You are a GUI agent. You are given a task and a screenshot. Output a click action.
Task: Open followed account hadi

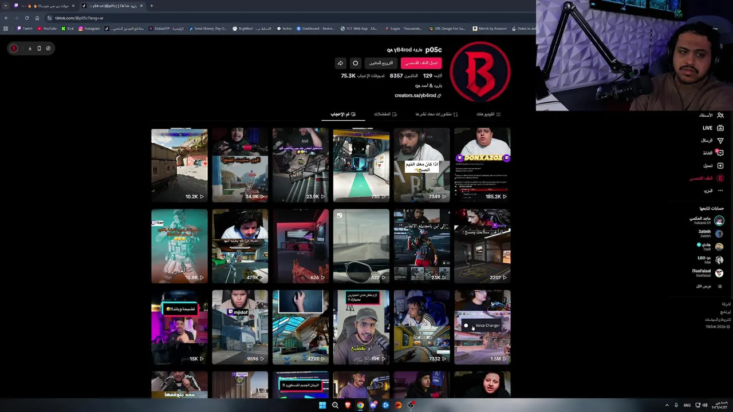[x=710, y=247]
